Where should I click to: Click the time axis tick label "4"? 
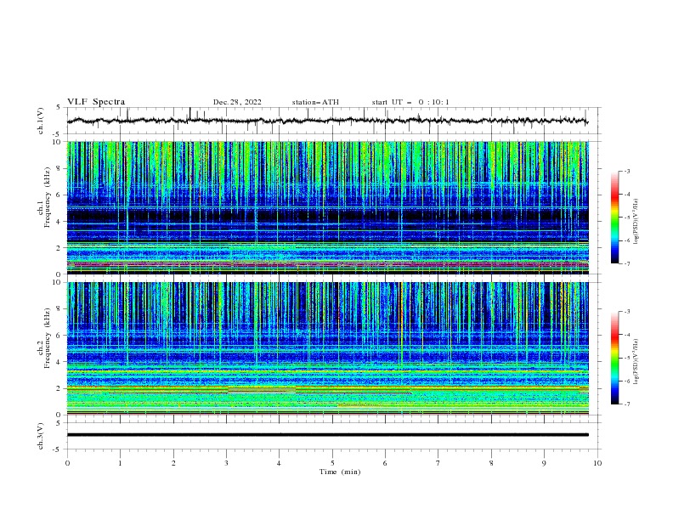[279, 463]
